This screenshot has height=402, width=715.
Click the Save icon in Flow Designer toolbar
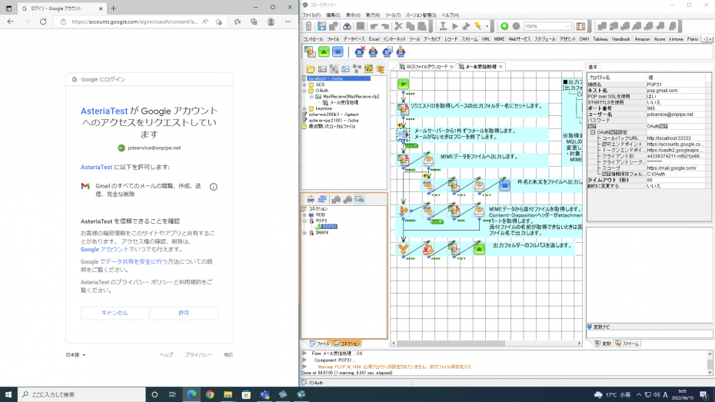pyautogui.click(x=321, y=26)
